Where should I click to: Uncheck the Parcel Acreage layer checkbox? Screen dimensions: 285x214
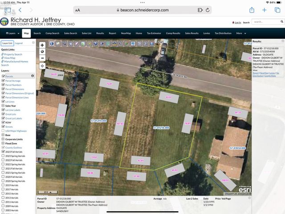(3, 81)
